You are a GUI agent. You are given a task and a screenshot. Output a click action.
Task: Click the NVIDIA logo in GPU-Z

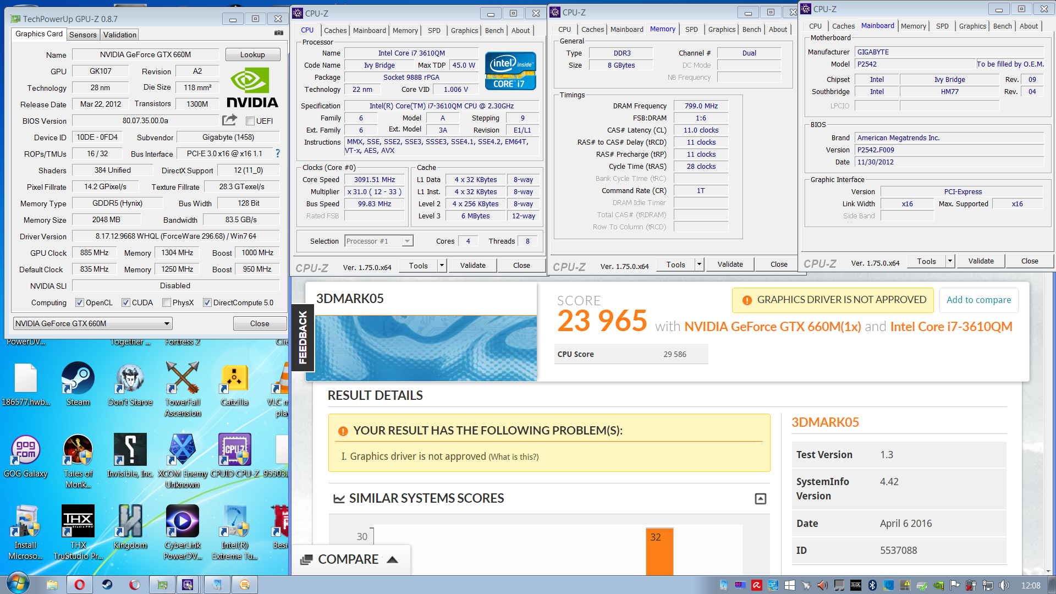click(x=252, y=87)
